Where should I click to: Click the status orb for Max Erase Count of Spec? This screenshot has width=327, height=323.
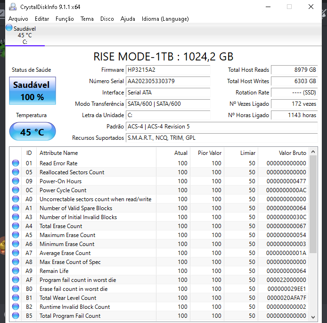pyautogui.click(x=16, y=262)
